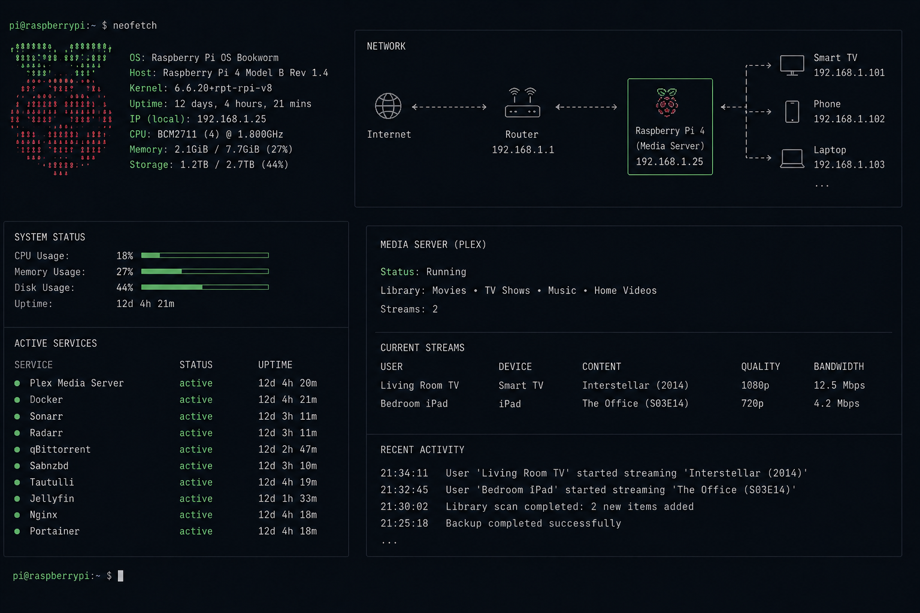Click uptime '12d 1h 33m' for Jellyfin
The width and height of the screenshot is (920, 613).
(287, 499)
